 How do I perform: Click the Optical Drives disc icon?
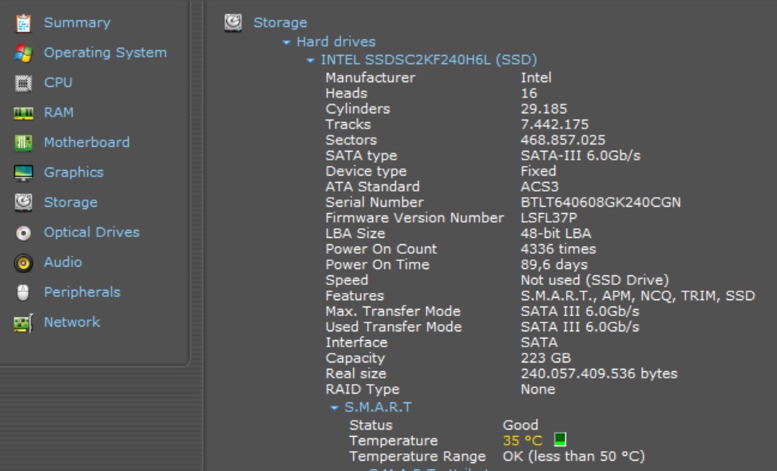coord(23,232)
